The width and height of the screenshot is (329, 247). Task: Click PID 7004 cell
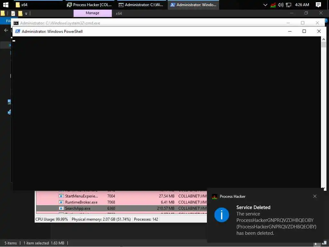(x=111, y=196)
